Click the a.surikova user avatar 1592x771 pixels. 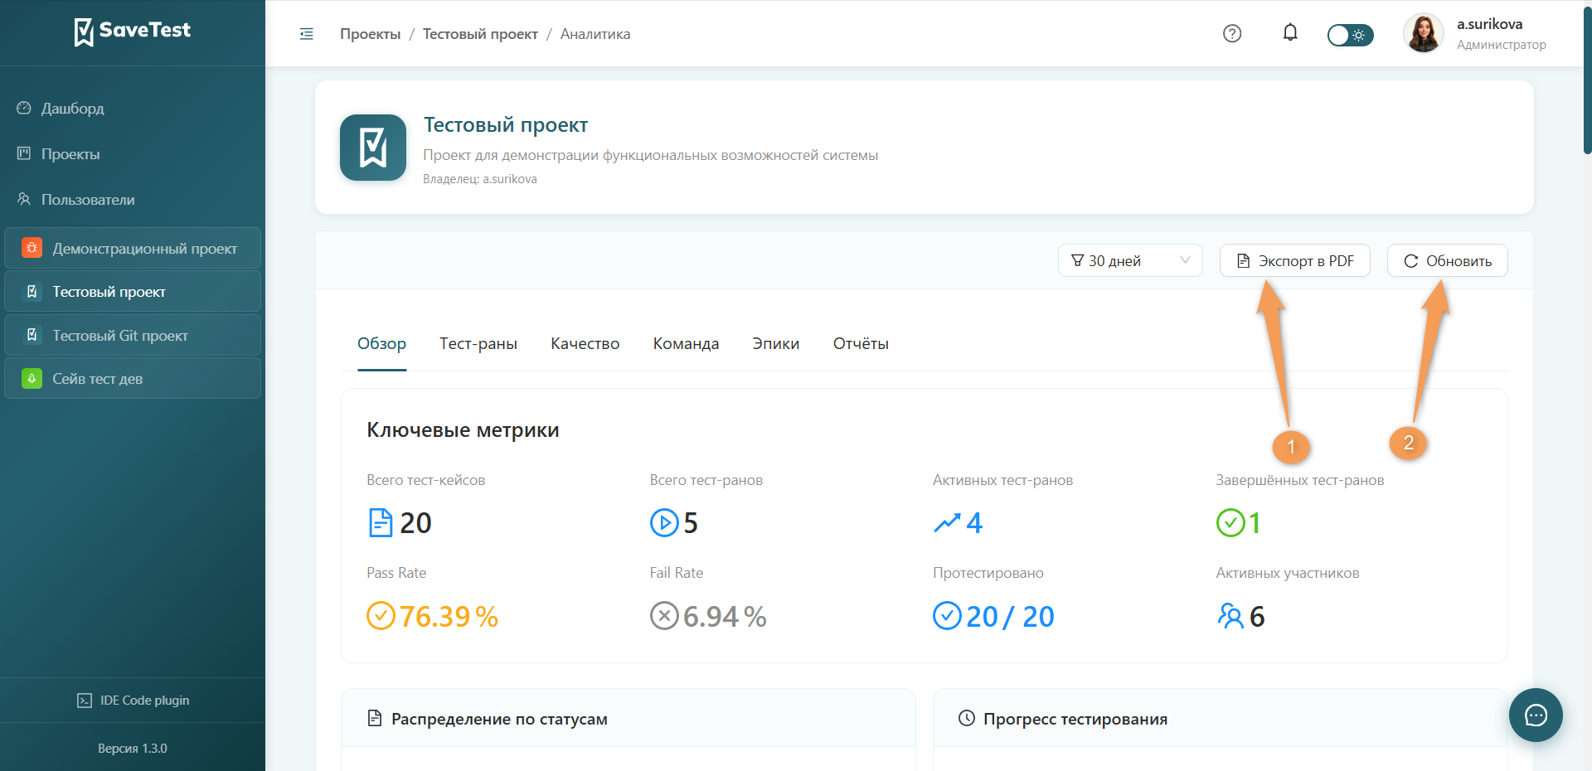(x=1423, y=33)
